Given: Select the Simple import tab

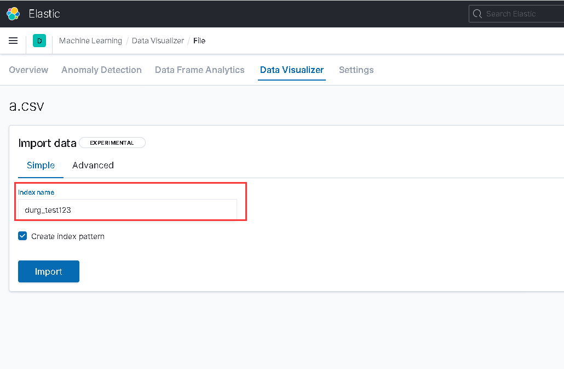Looking at the screenshot, I should tap(41, 165).
